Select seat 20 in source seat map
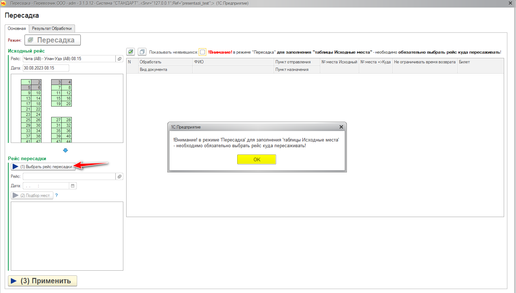 [67, 104]
